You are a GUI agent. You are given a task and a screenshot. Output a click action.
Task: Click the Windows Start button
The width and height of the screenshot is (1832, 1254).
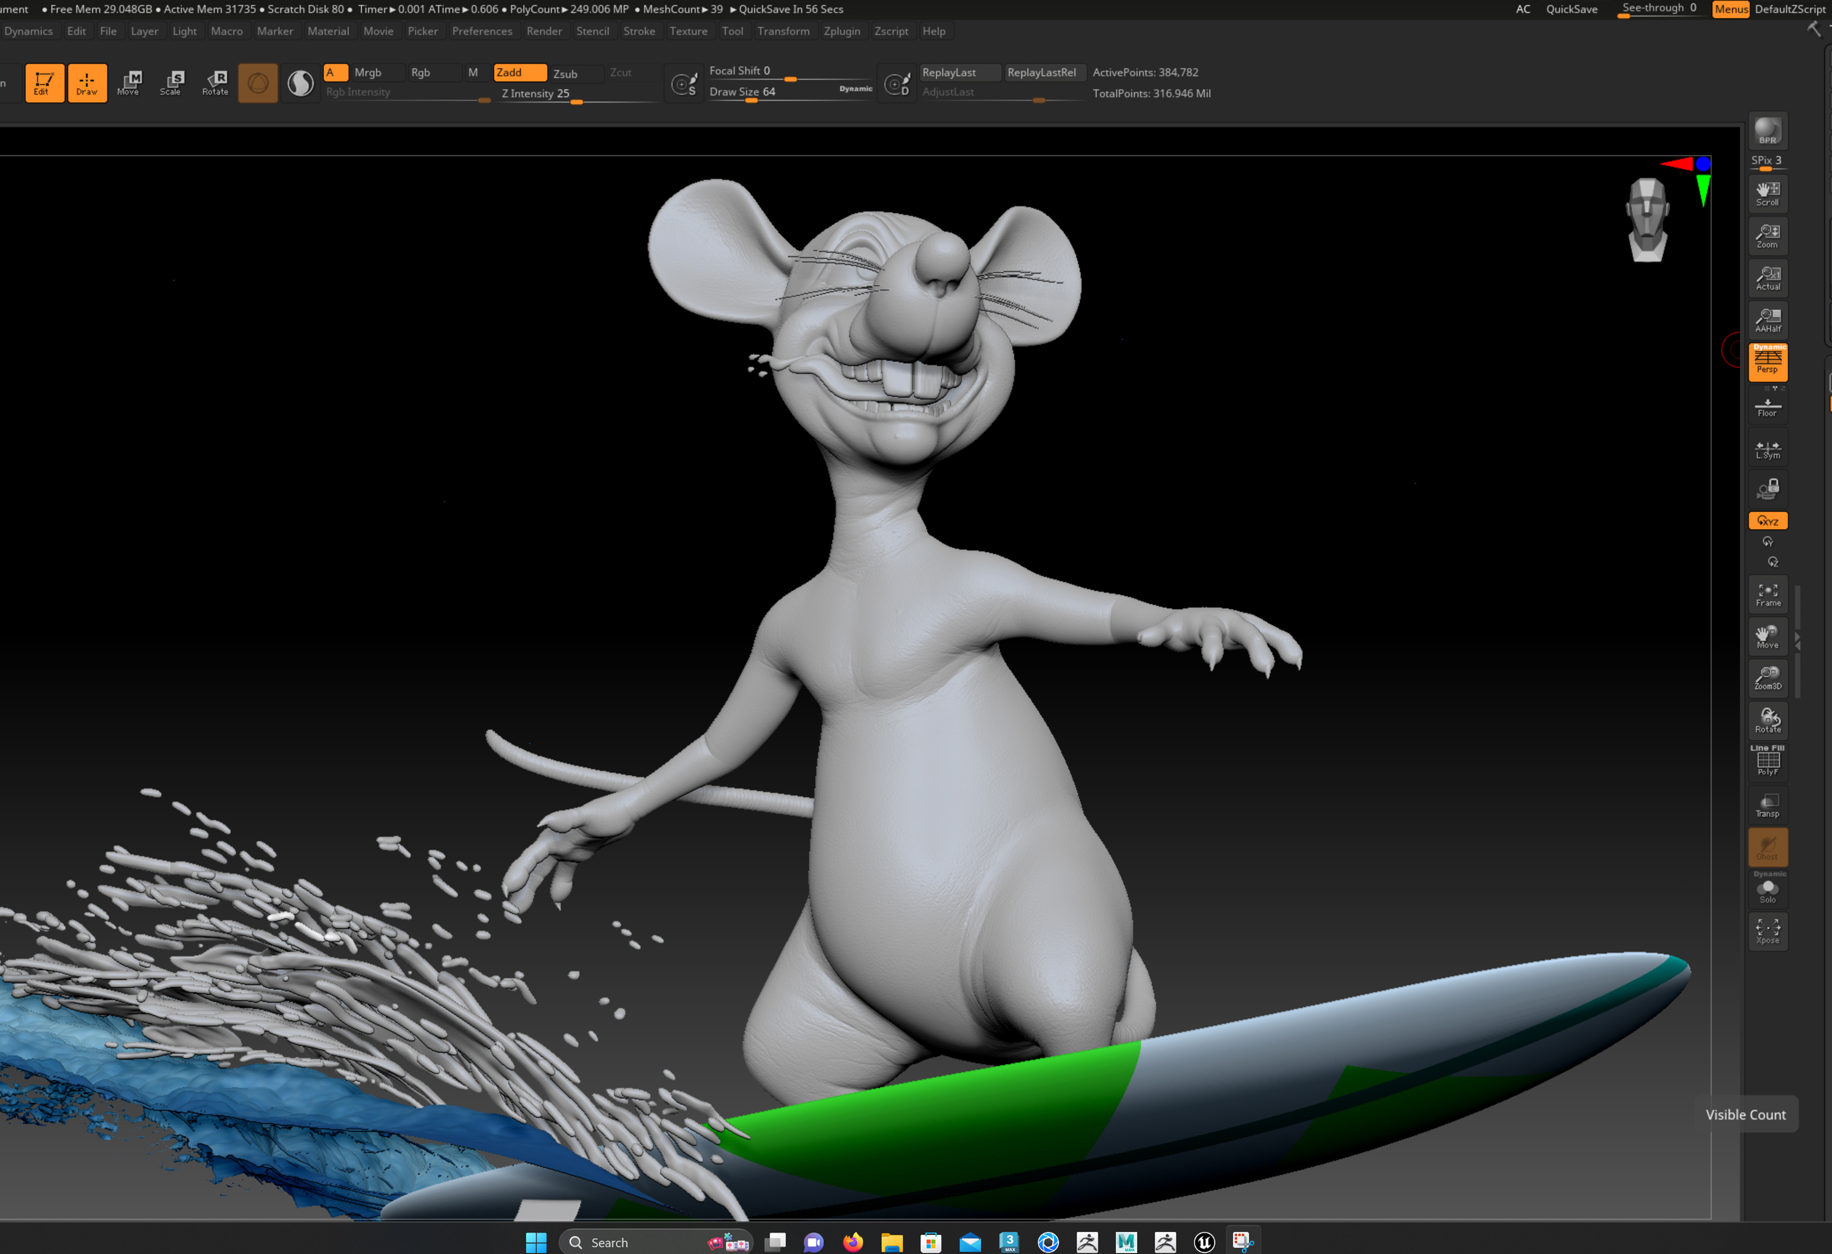click(x=535, y=1242)
